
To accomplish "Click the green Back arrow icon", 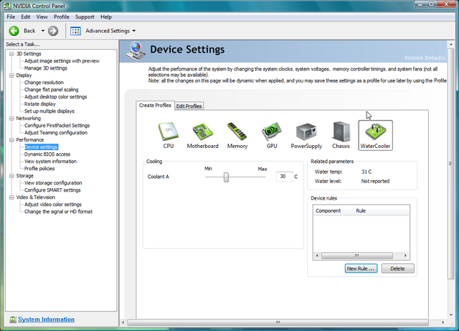I will [x=14, y=31].
